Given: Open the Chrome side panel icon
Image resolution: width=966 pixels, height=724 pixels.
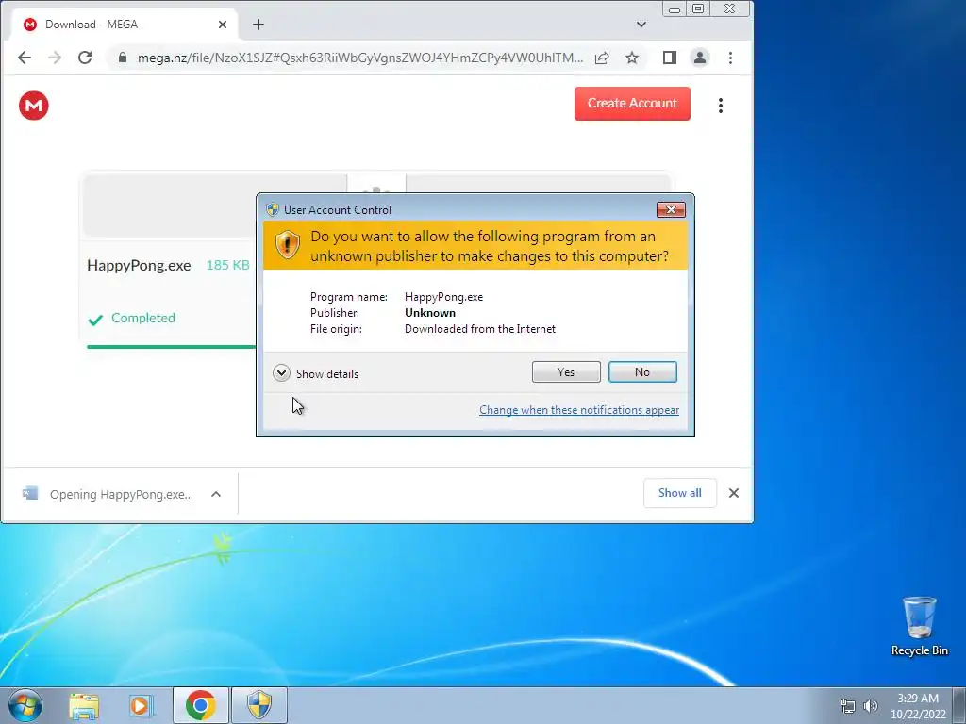Looking at the screenshot, I should 670,58.
